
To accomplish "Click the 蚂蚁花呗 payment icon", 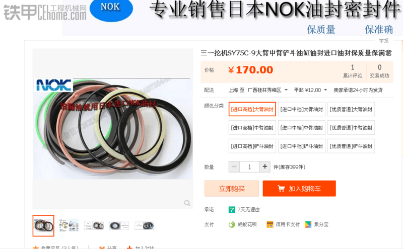I will click(x=232, y=225).
